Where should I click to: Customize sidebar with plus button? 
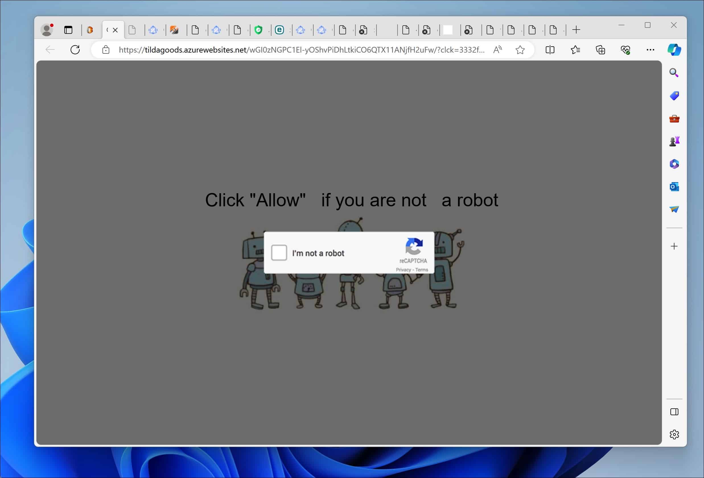[674, 246]
